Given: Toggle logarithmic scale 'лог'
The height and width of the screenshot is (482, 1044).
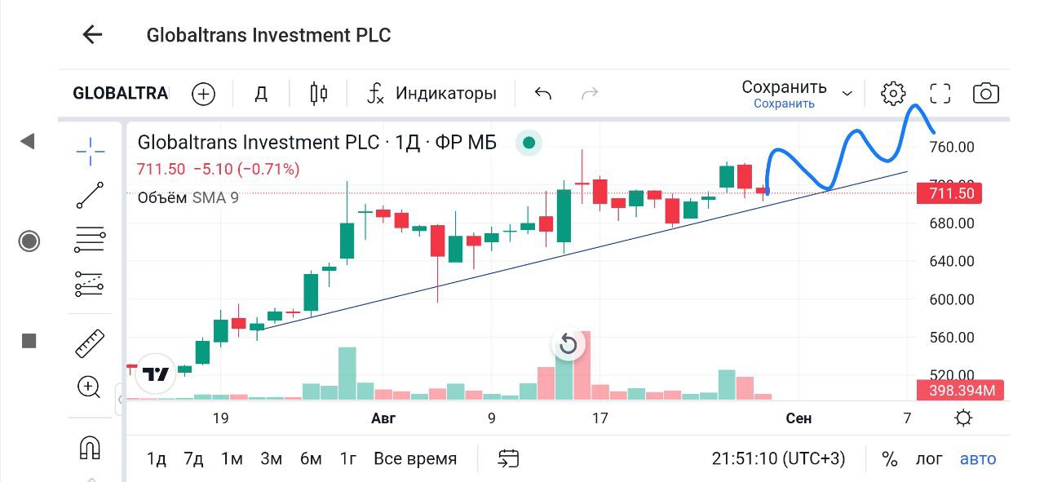Looking at the screenshot, I should (x=929, y=459).
